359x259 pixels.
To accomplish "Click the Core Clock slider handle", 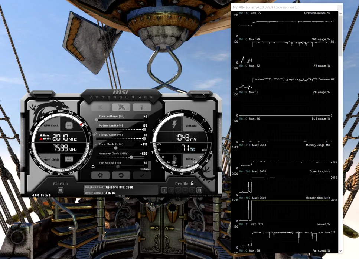I will [x=115, y=148].
